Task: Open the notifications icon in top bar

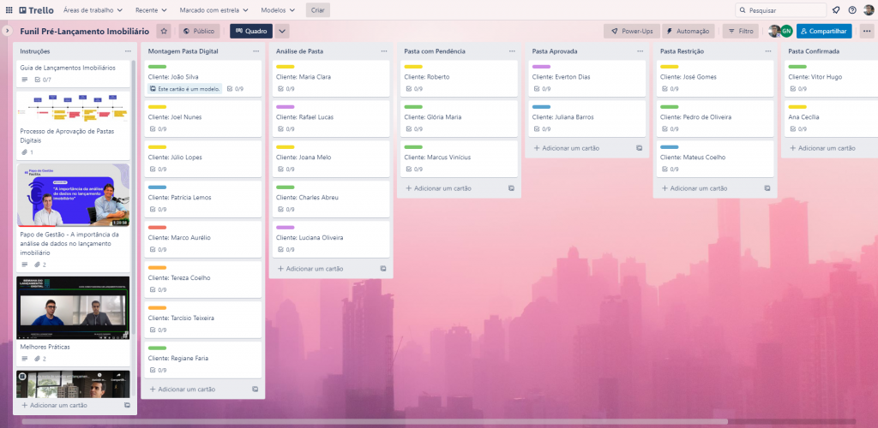Action: [x=836, y=10]
